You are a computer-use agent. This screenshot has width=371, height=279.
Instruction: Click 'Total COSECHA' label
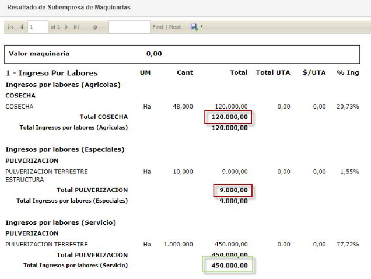coord(104,117)
